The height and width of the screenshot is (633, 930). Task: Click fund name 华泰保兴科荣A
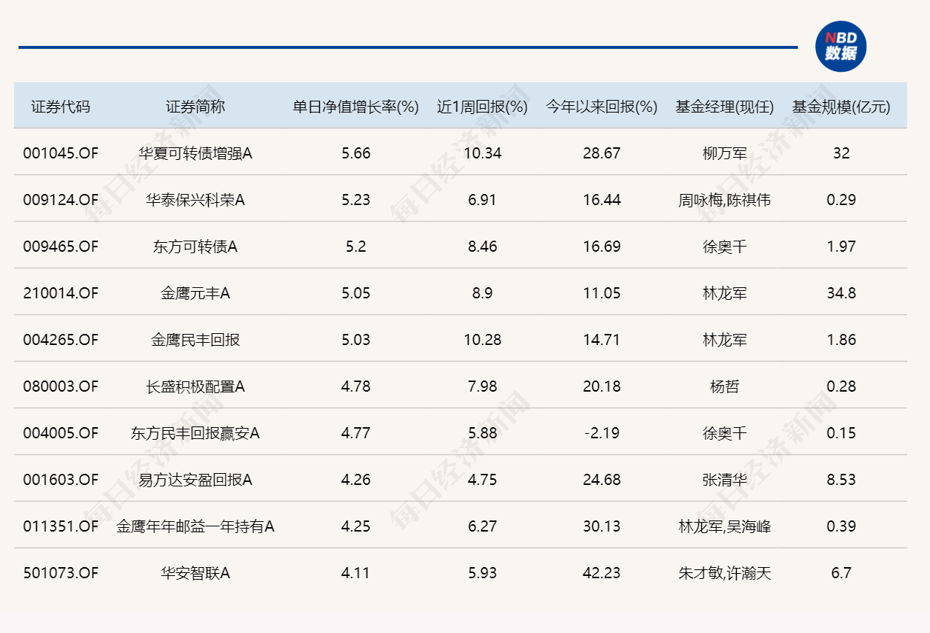(195, 200)
